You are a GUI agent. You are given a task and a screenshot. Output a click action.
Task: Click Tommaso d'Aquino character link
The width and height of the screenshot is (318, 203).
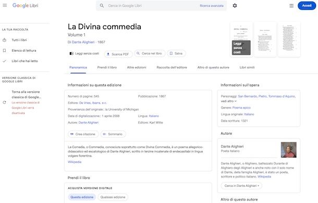282,96
